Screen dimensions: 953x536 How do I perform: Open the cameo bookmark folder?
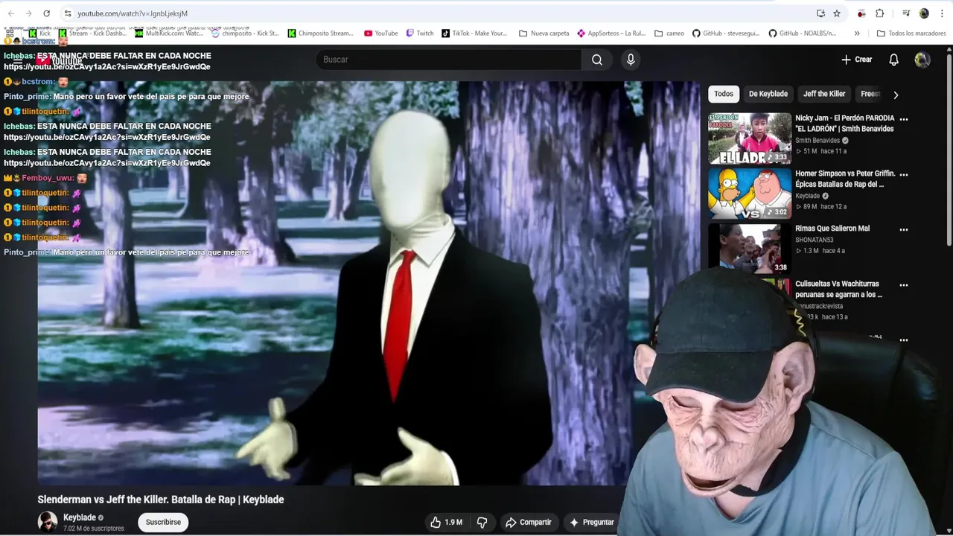pyautogui.click(x=669, y=33)
